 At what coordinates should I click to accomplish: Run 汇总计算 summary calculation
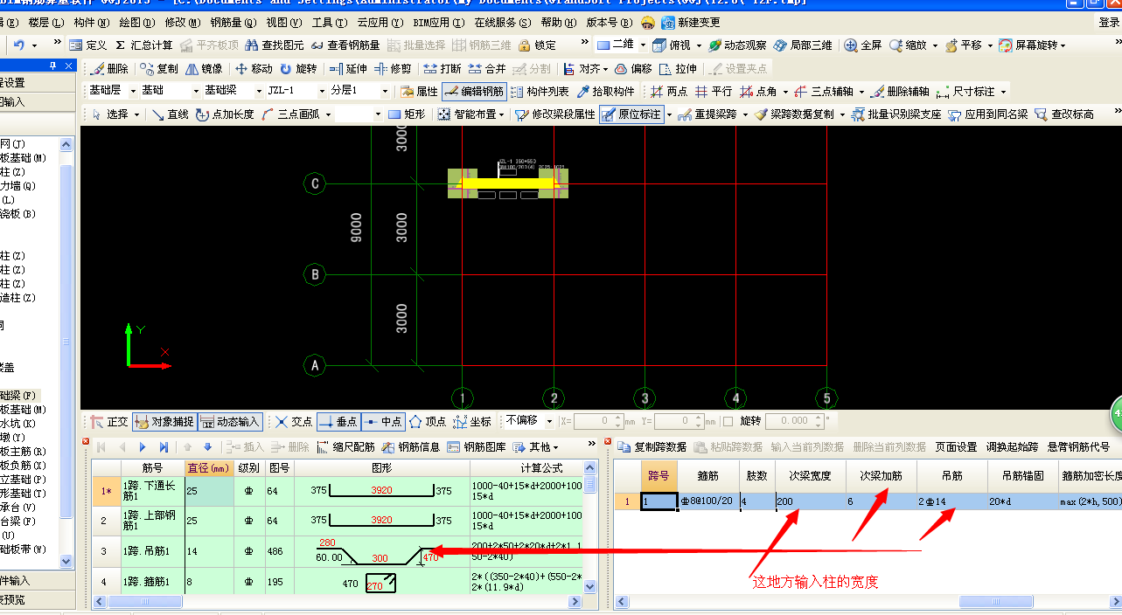pos(143,45)
